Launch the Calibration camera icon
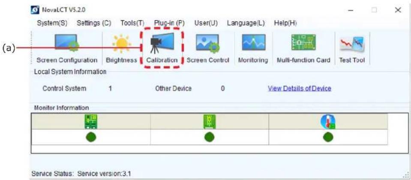This screenshot has width=411, height=180. tap(162, 43)
